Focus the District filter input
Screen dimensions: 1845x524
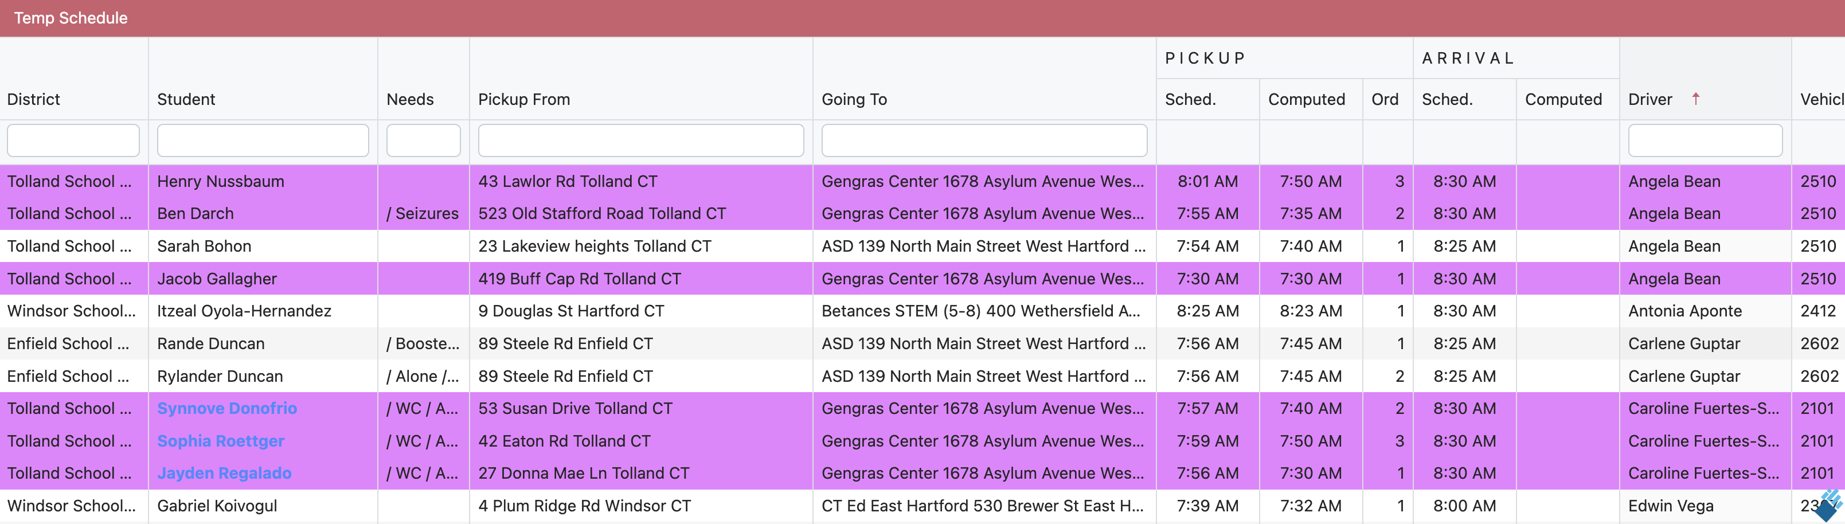point(73,140)
